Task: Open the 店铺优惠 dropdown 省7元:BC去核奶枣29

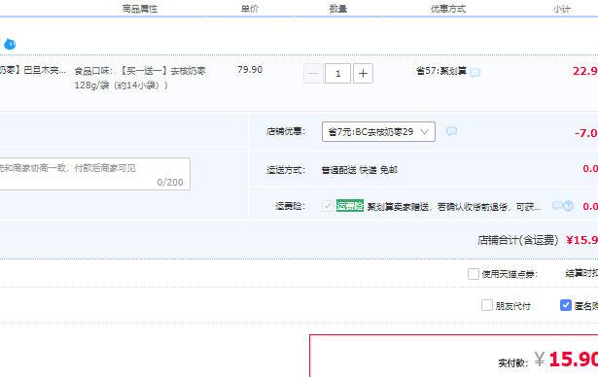Action: pos(378,132)
